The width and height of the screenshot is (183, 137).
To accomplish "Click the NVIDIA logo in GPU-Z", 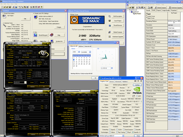I will (x=137, y=91).
